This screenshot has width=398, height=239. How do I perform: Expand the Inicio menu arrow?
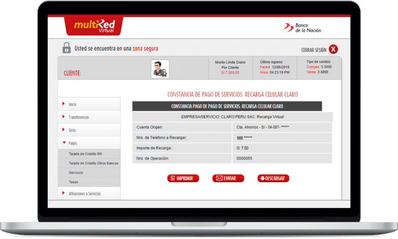click(64, 104)
